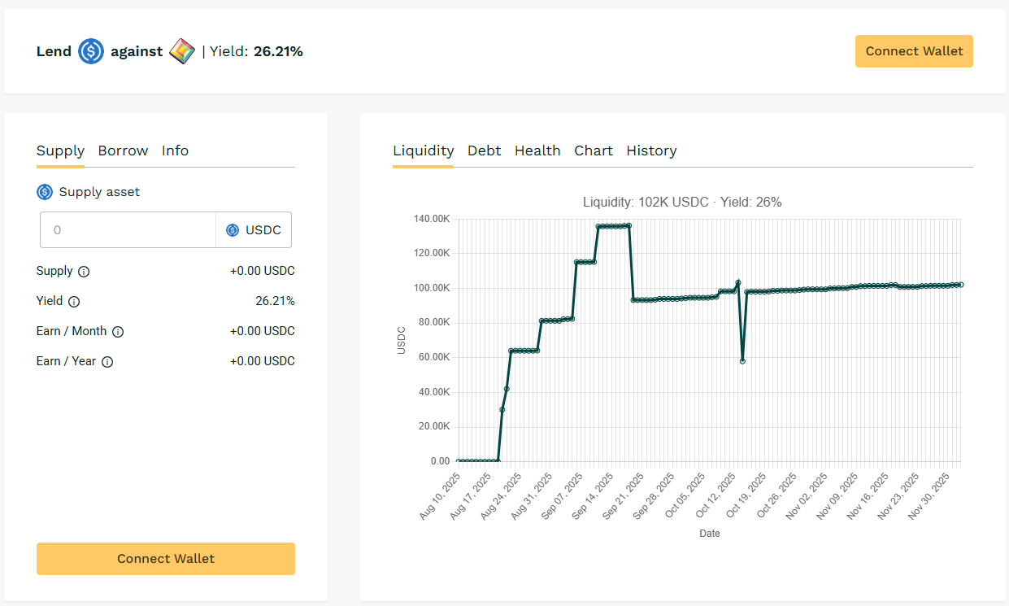Show the Chart tab
The width and height of the screenshot is (1009, 606).
[594, 150]
